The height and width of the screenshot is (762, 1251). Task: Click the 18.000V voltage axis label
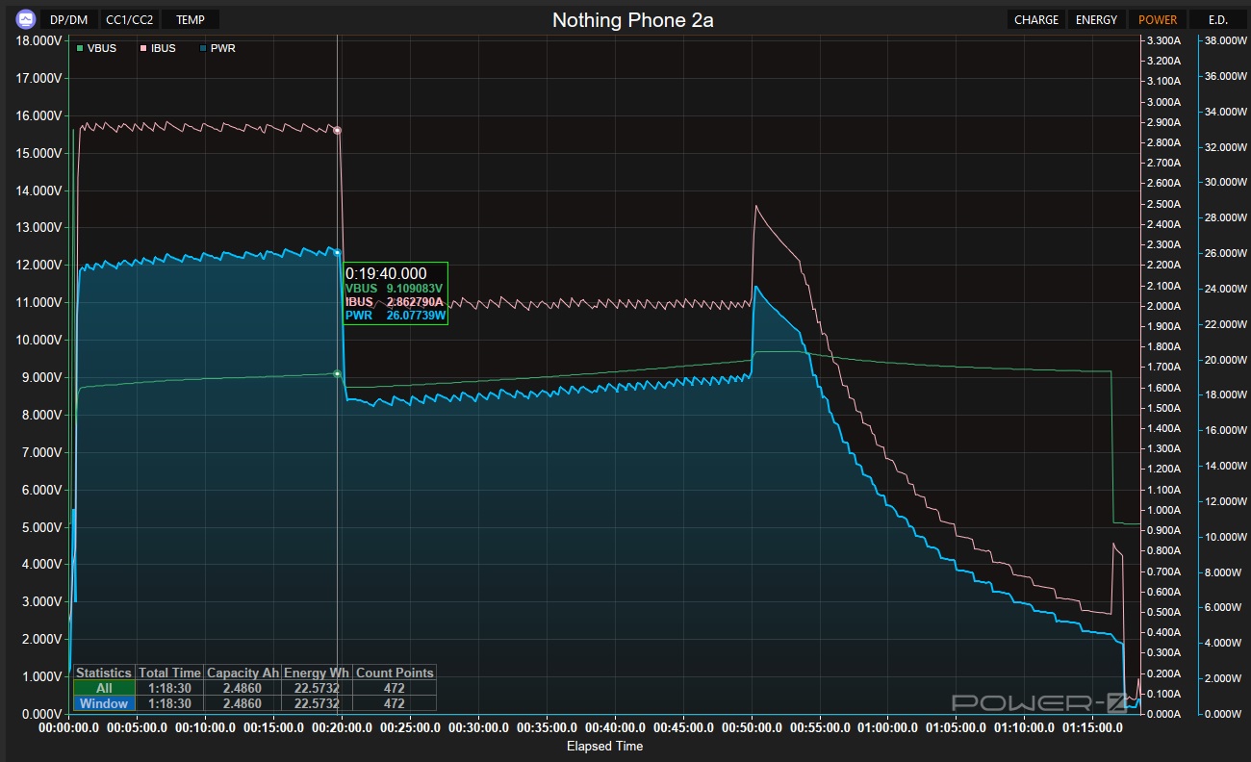(39, 41)
